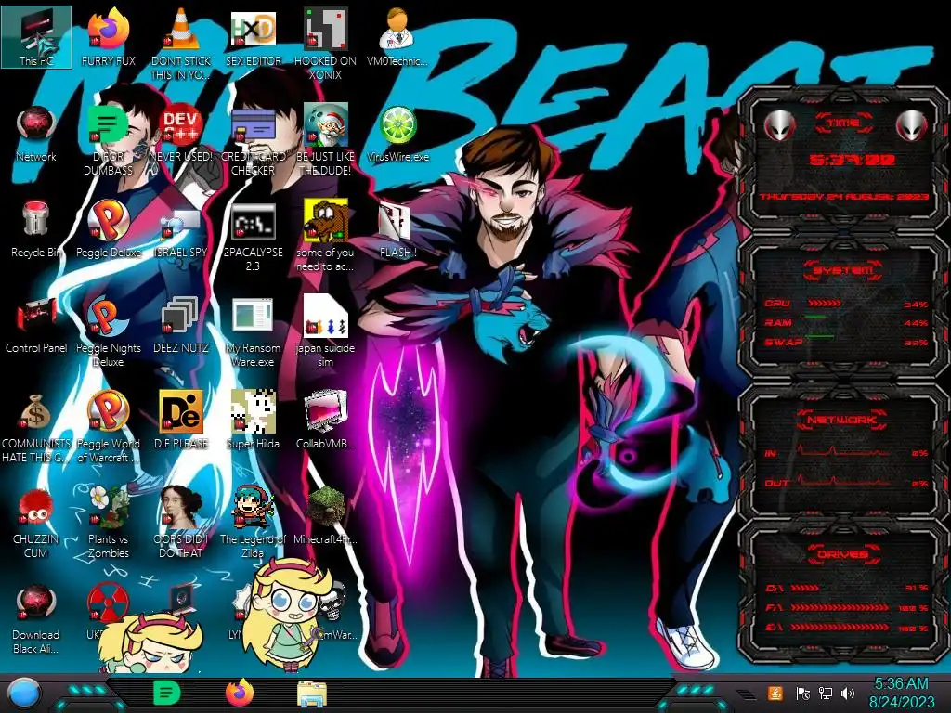
Task: Open the 2PACALYPSE 2.3 console icon
Action: pyautogui.click(x=253, y=235)
